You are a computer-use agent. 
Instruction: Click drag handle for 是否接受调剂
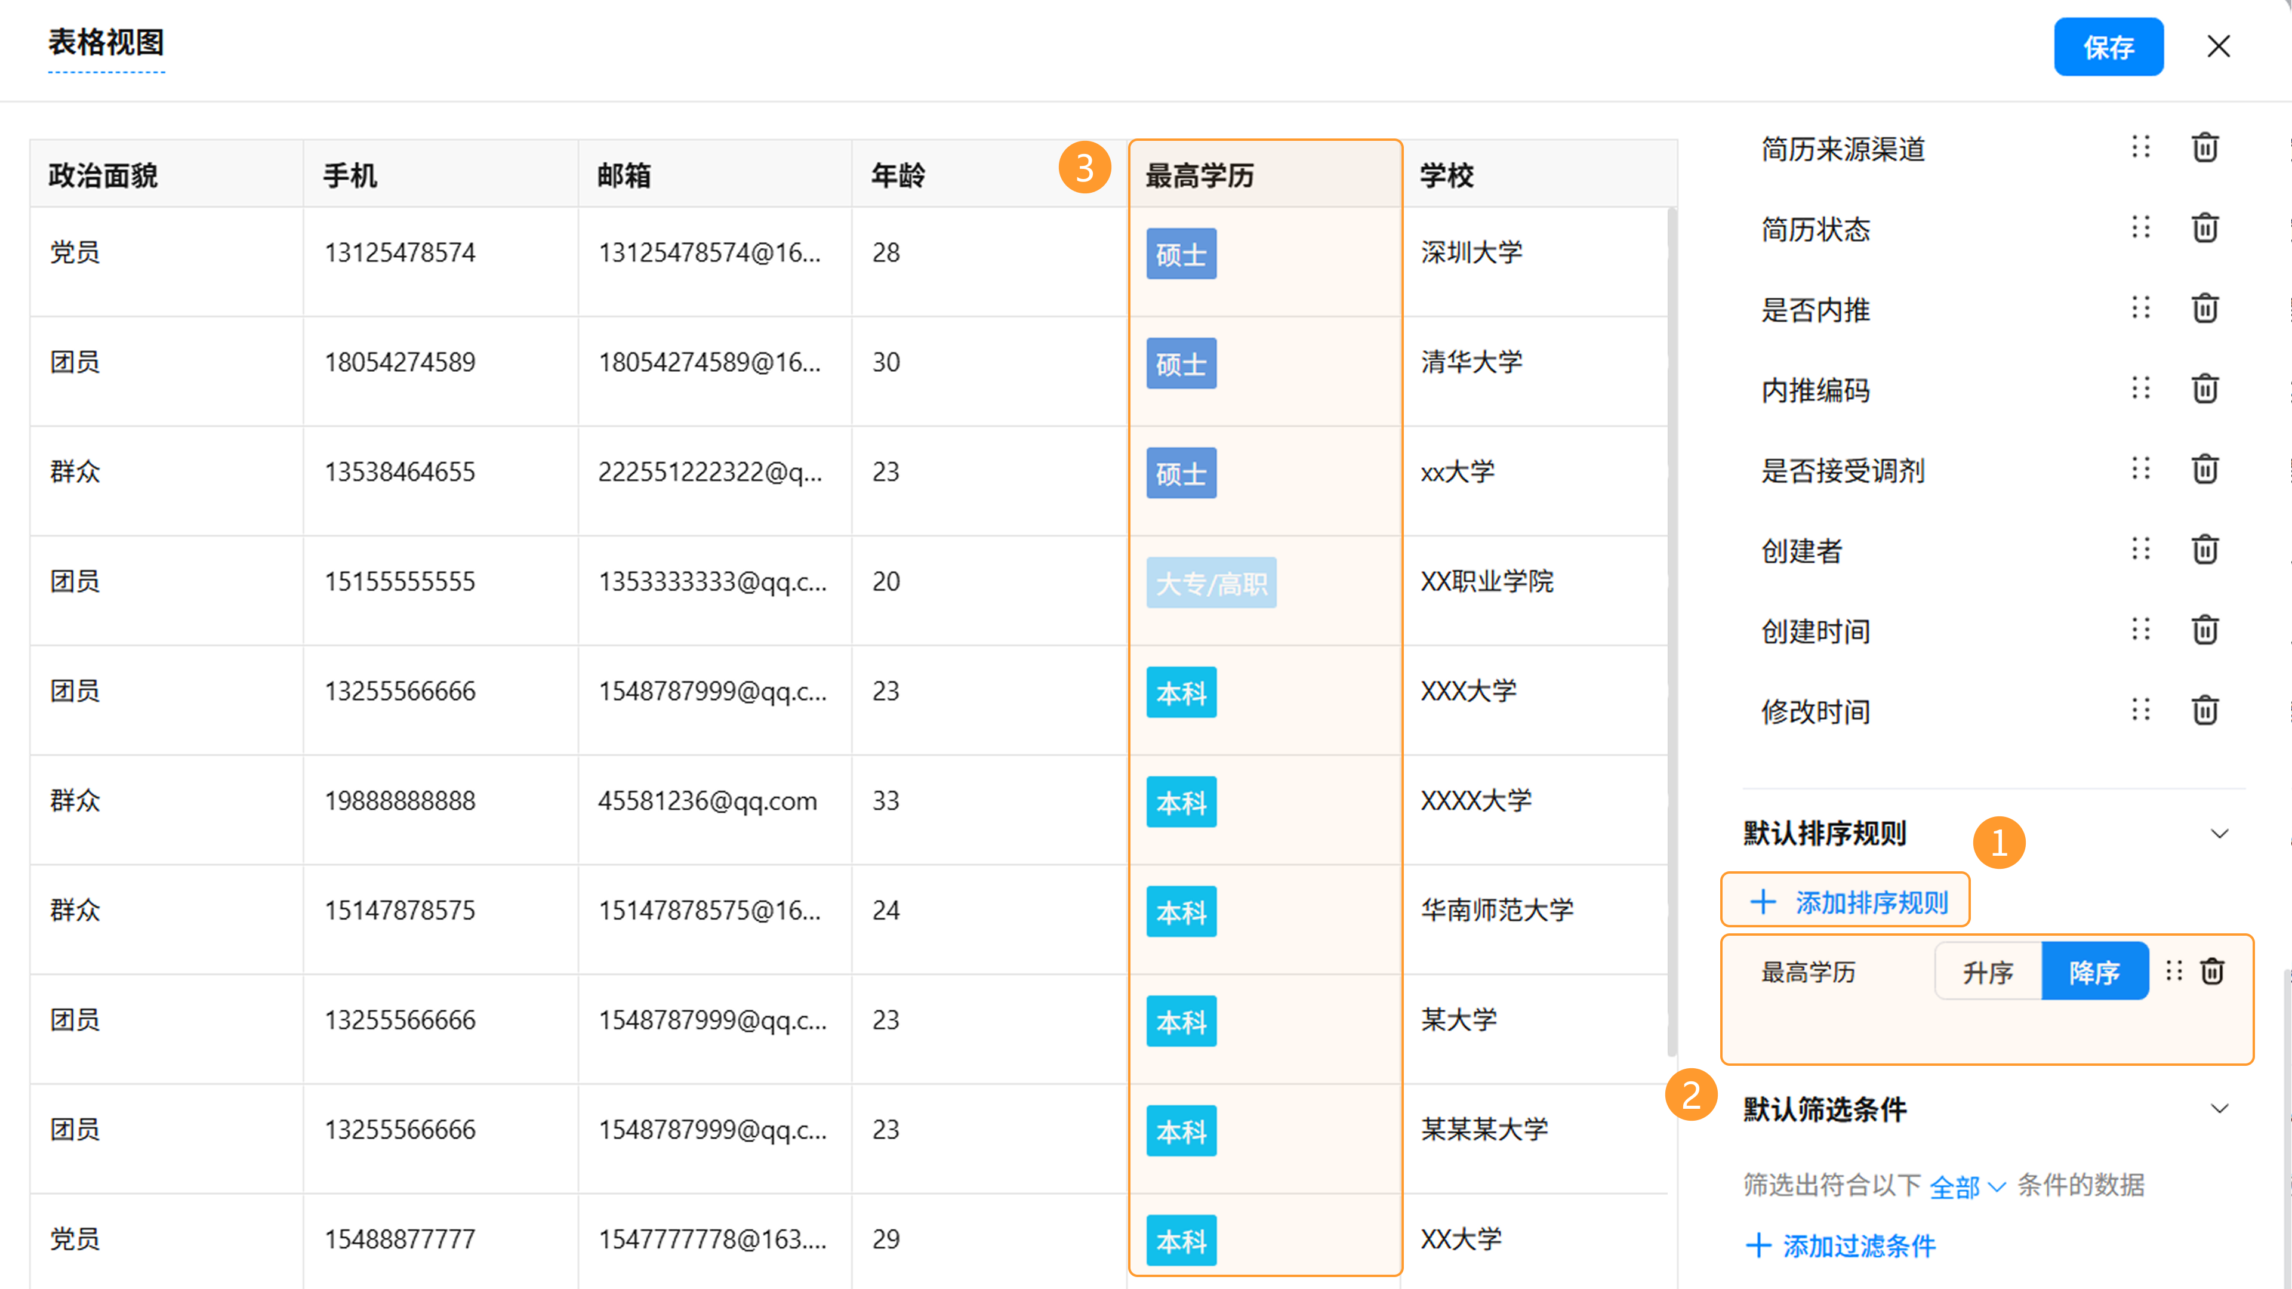[2140, 469]
